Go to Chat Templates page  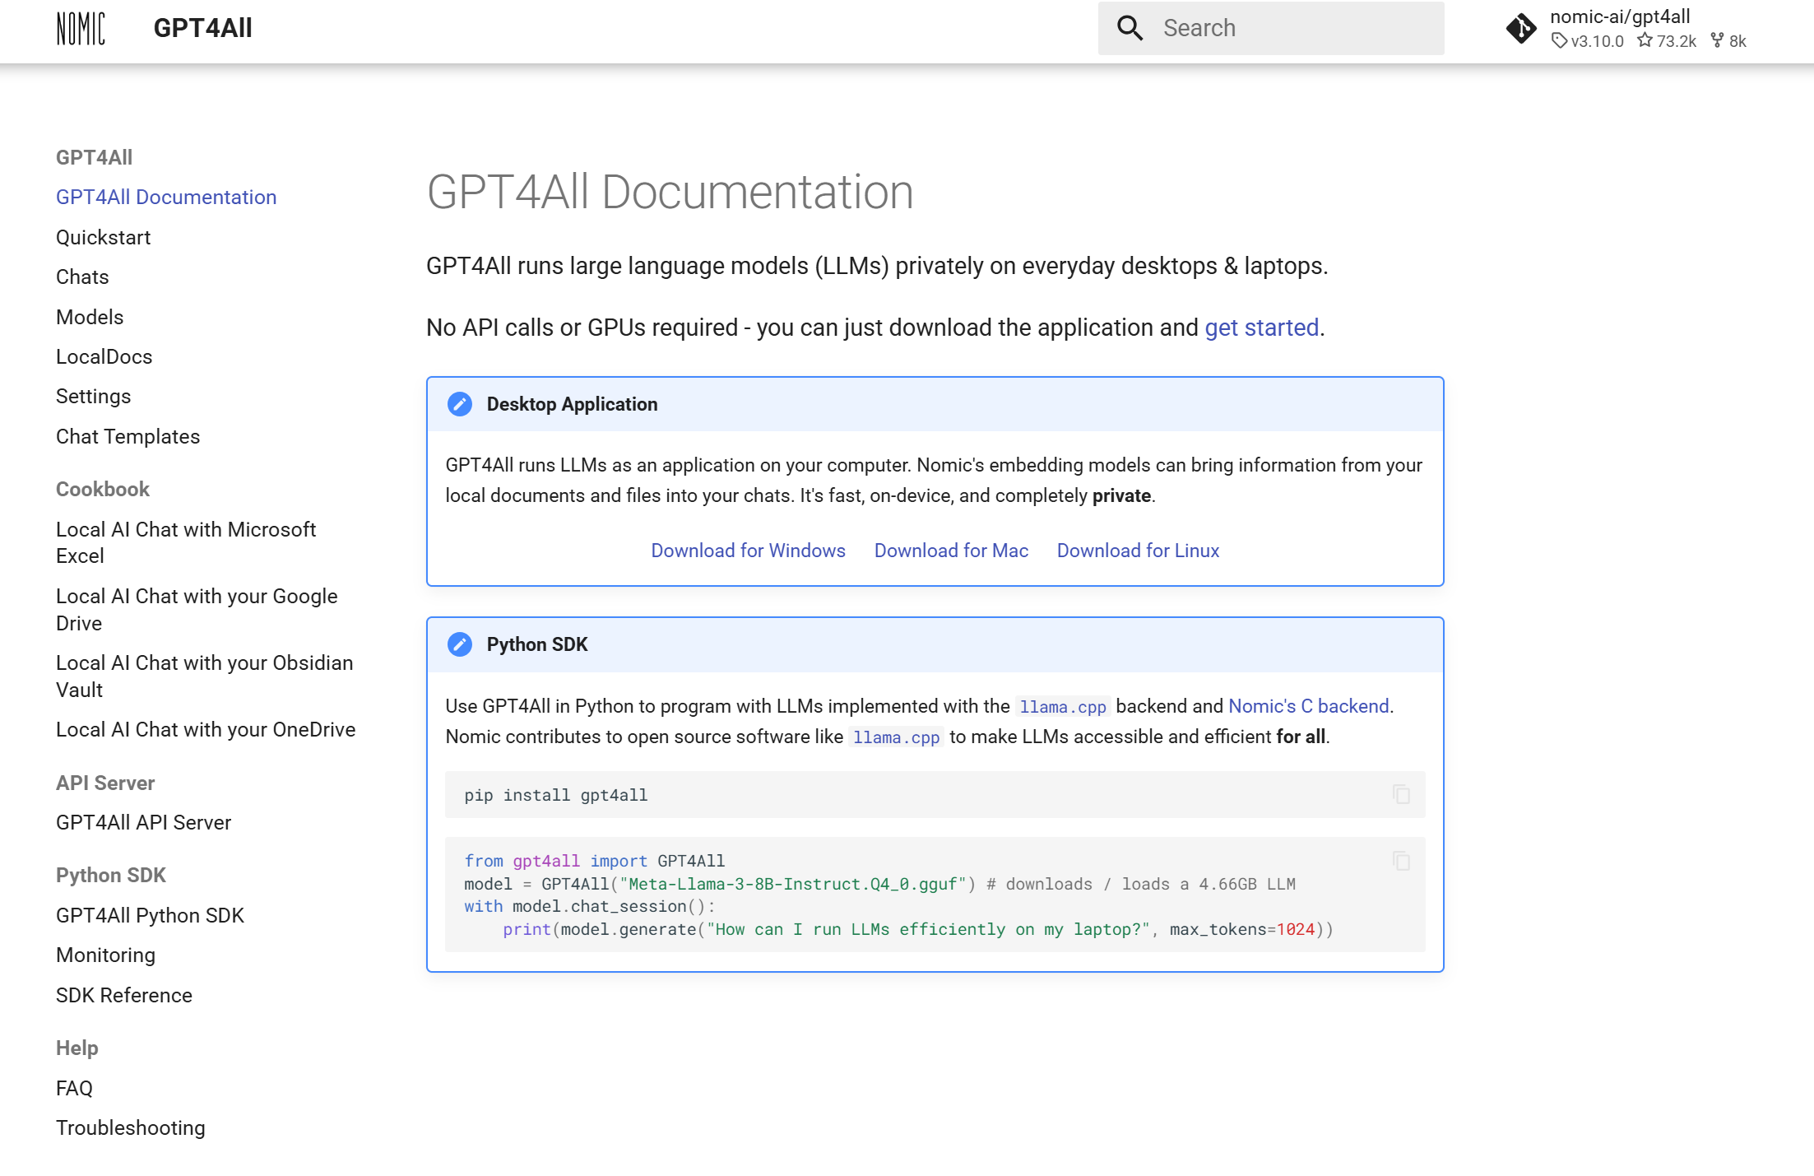pyautogui.click(x=128, y=436)
